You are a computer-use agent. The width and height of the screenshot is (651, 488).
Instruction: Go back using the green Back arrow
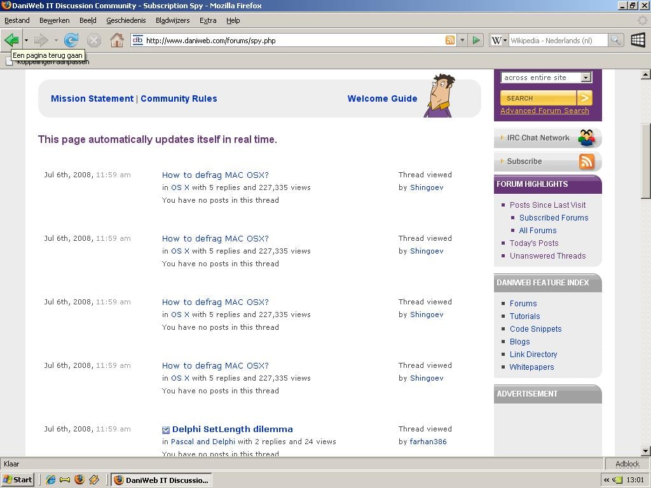click(11, 40)
